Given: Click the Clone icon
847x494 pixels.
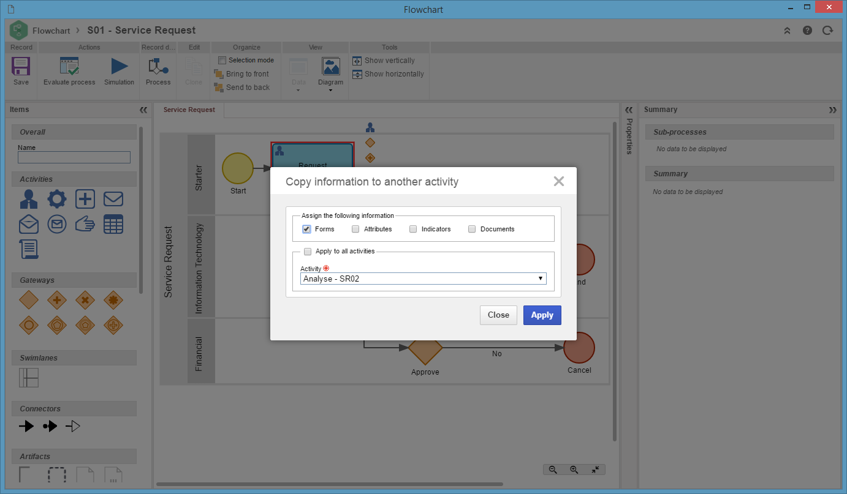Looking at the screenshot, I should click(194, 66).
